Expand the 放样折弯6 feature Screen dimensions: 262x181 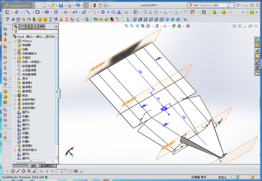(x=15, y=99)
